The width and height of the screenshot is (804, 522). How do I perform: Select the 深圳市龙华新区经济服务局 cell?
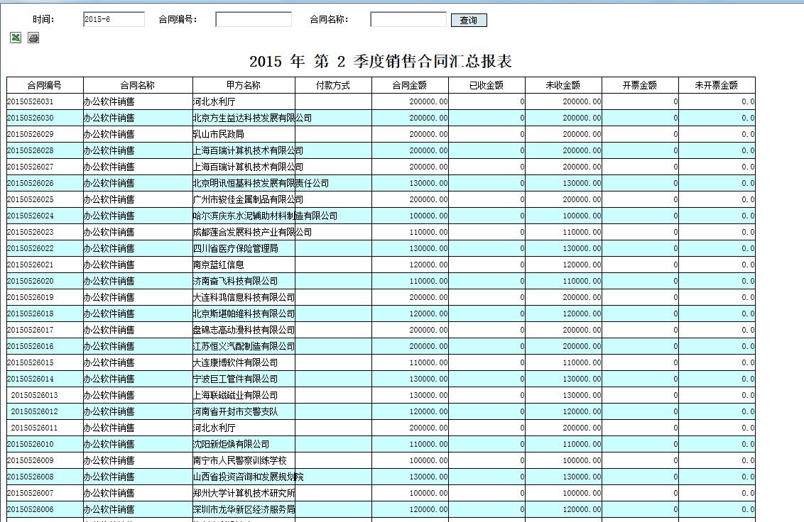(244, 509)
